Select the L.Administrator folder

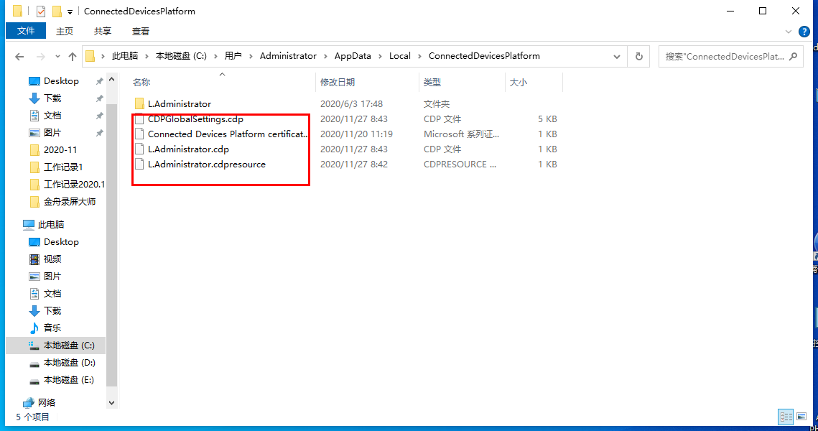(x=180, y=104)
